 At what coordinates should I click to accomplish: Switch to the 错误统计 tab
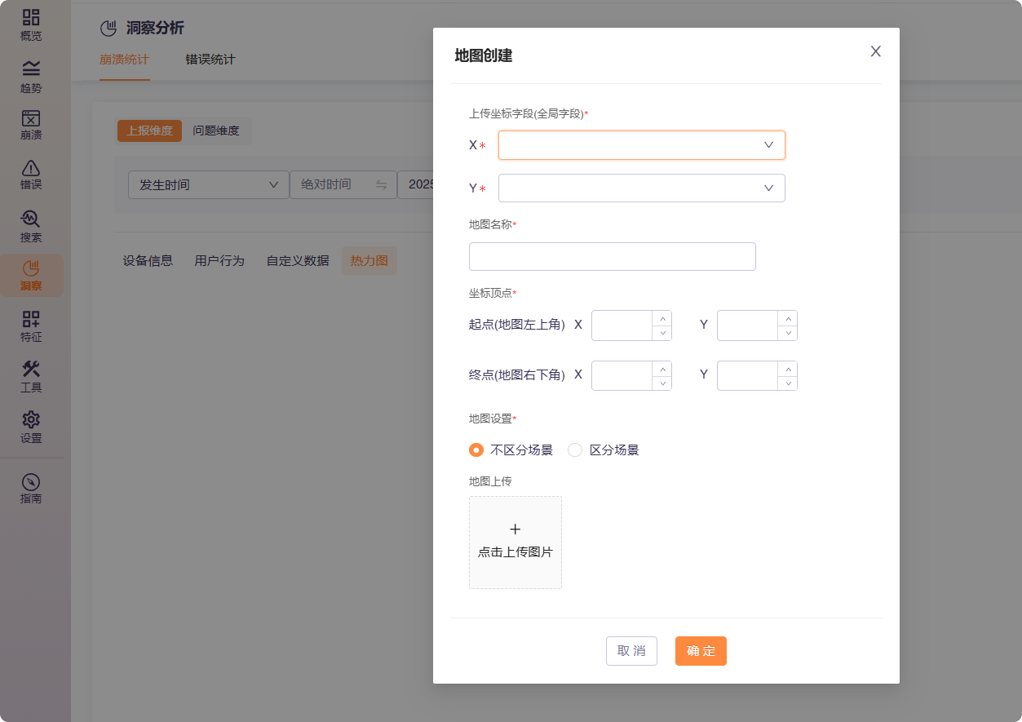click(210, 60)
